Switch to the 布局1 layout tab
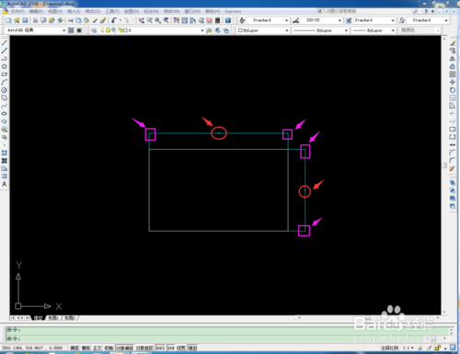 (x=53, y=318)
